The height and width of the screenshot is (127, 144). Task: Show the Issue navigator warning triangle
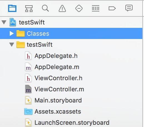62,8
